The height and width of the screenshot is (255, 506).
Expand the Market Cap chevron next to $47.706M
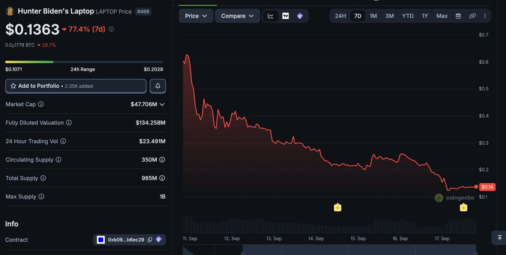click(162, 104)
